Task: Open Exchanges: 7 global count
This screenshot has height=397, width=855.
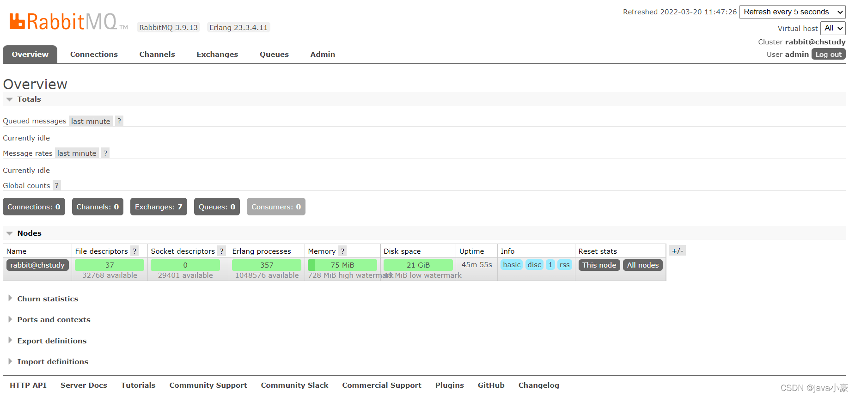Action: tap(159, 207)
